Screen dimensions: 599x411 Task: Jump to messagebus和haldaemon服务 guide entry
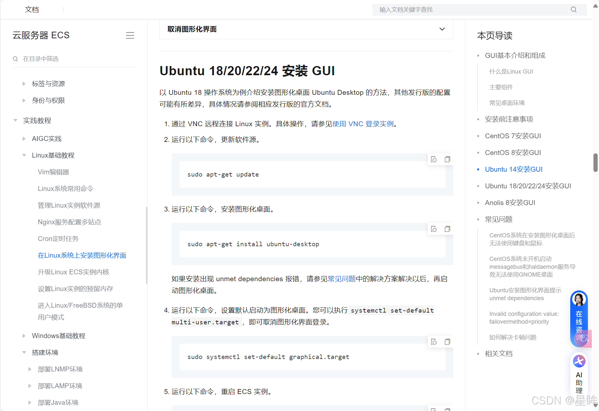[x=532, y=267]
